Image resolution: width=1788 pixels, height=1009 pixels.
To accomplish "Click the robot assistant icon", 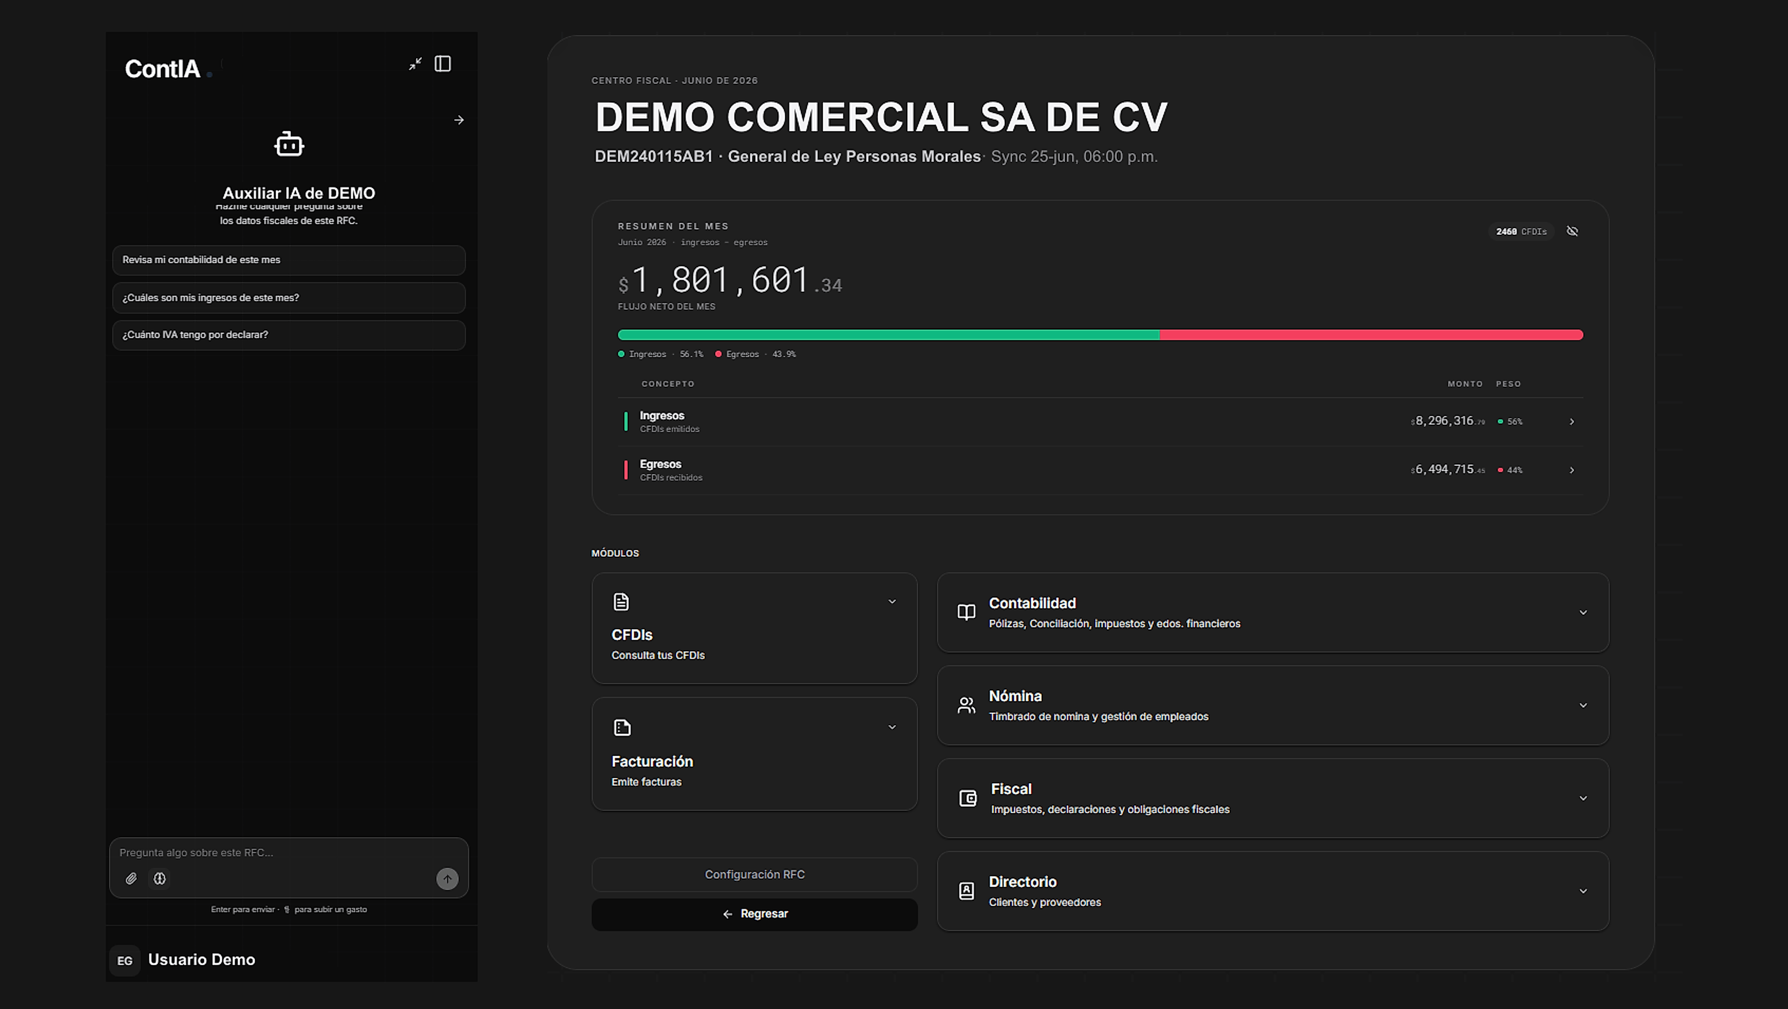I will point(289,144).
